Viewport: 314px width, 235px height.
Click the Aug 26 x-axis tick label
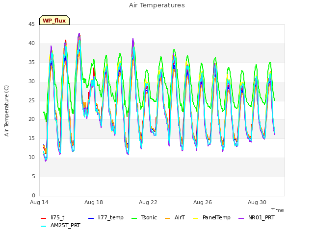pyautogui.click(x=203, y=202)
